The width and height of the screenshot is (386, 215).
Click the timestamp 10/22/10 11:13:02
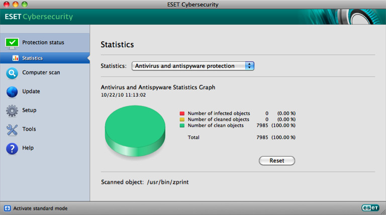(123, 95)
